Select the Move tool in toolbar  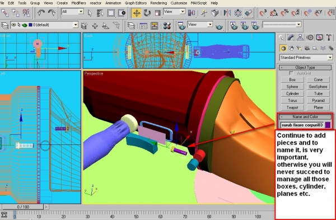point(136,13)
